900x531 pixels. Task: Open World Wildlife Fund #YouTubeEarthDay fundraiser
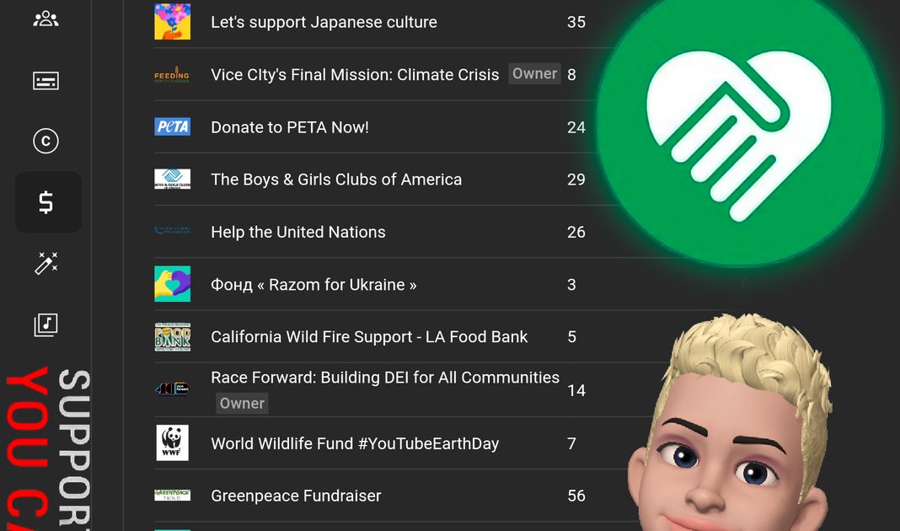click(x=355, y=443)
